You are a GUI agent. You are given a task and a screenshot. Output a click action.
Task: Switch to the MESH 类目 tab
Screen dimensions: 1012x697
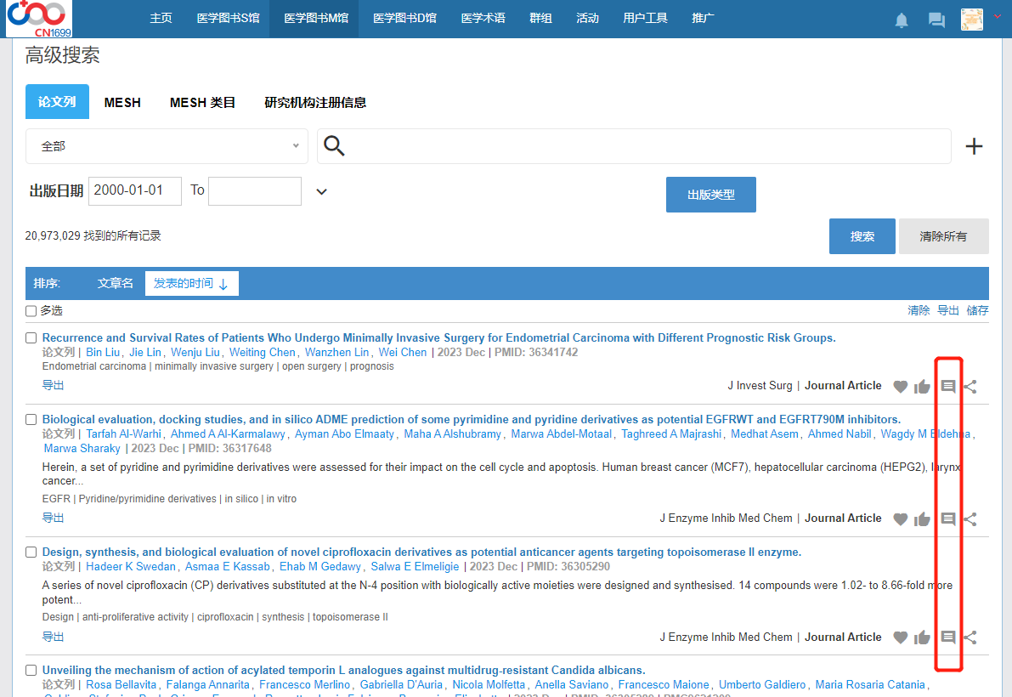[x=202, y=102]
